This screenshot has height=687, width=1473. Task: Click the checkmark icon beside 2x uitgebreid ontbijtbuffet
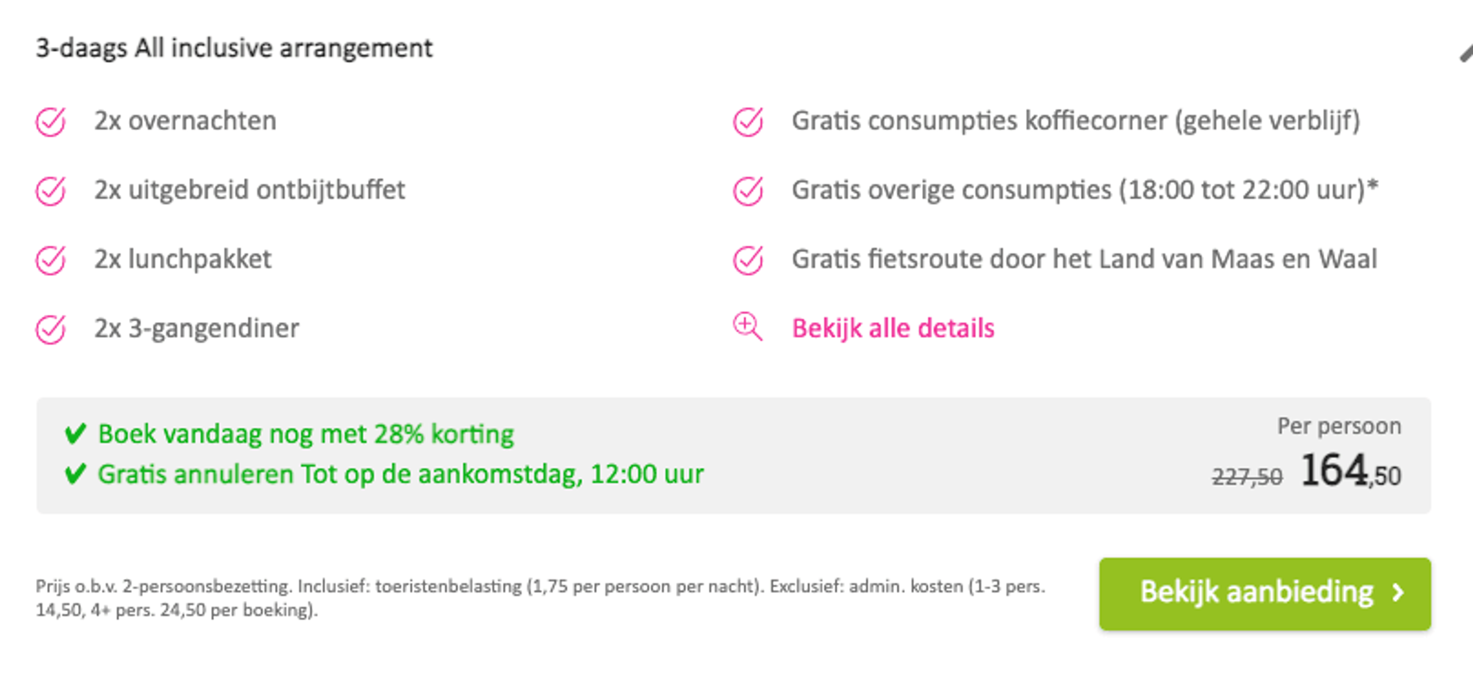pyautogui.click(x=50, y=190)
